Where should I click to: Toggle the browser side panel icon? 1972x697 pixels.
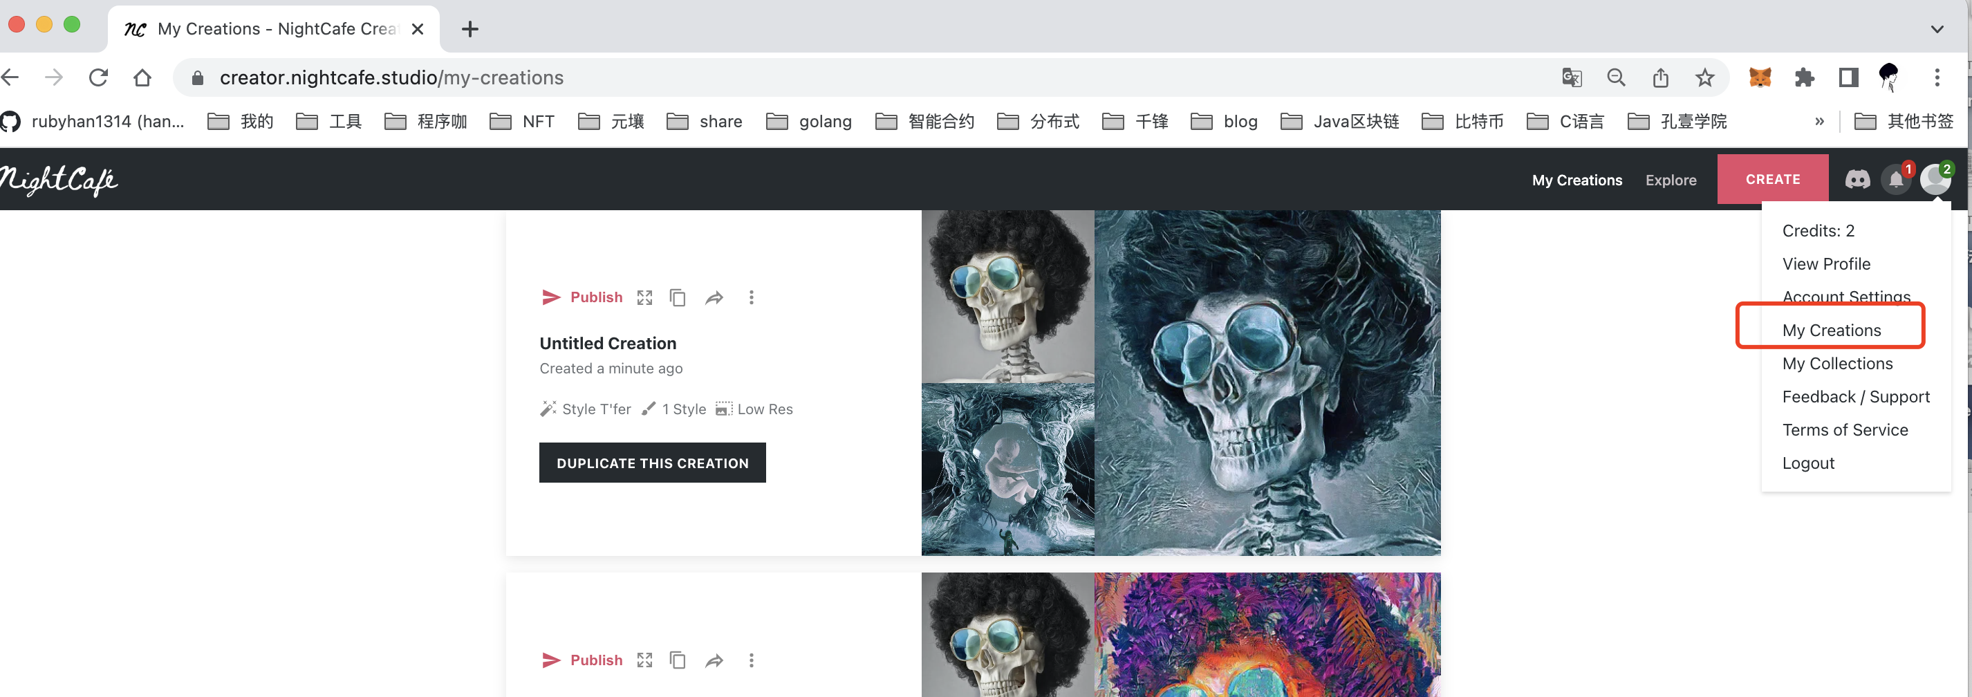click(x=1848, y=77)
